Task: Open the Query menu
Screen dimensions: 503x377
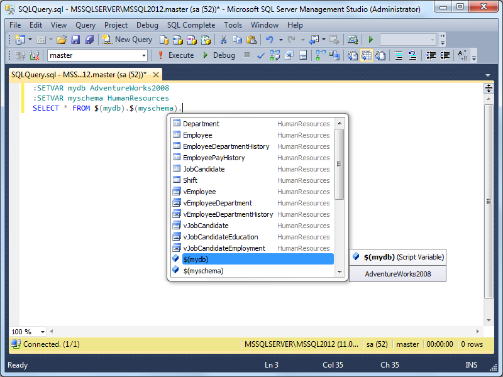Action: coord(86,25)
